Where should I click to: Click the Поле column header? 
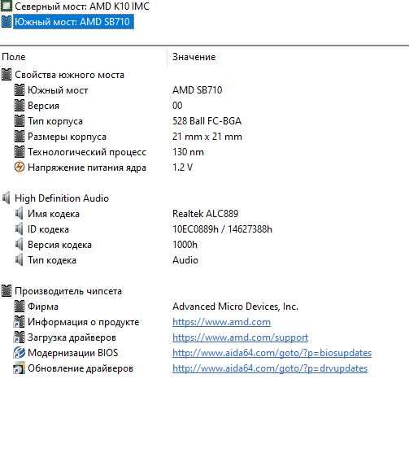point(14,57)
